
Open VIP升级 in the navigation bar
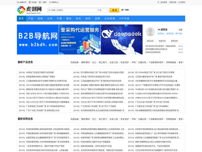(x=124, y=19)
